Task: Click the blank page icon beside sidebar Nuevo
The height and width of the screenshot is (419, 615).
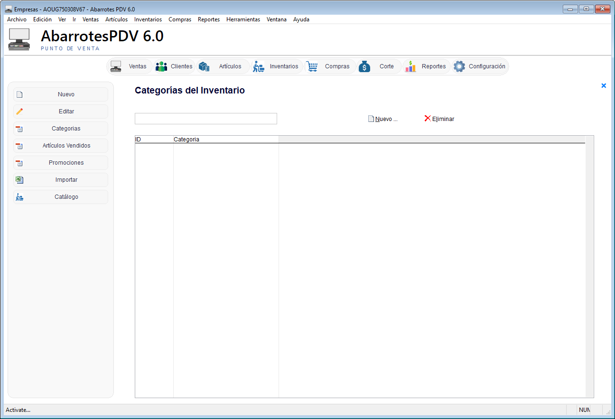Action: (x=19, y=94)
